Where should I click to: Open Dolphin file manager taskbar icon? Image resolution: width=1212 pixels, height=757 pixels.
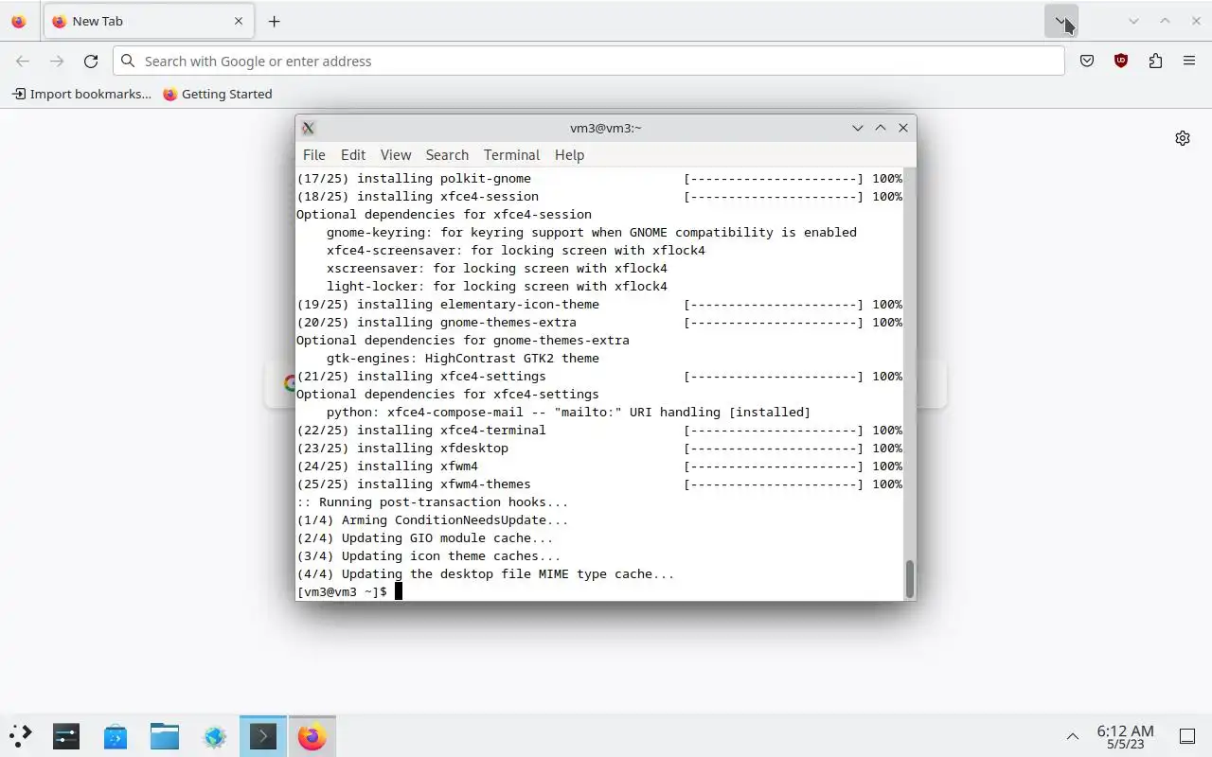tap(165, 736)
